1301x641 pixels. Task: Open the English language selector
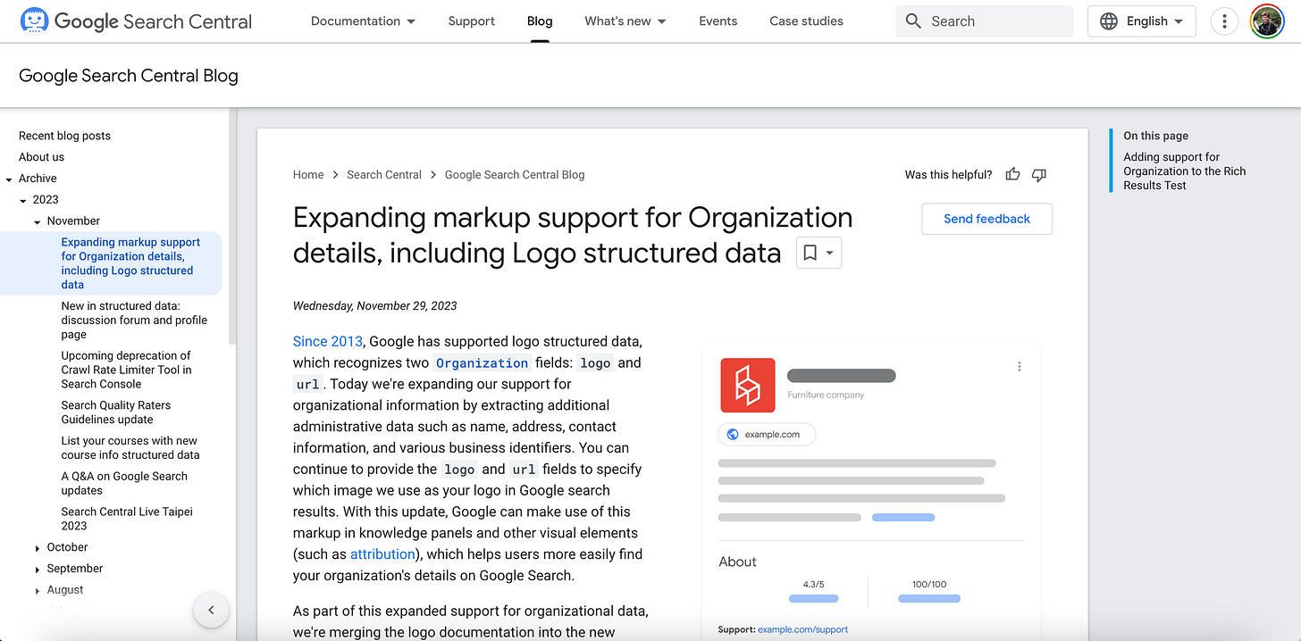1141,21
